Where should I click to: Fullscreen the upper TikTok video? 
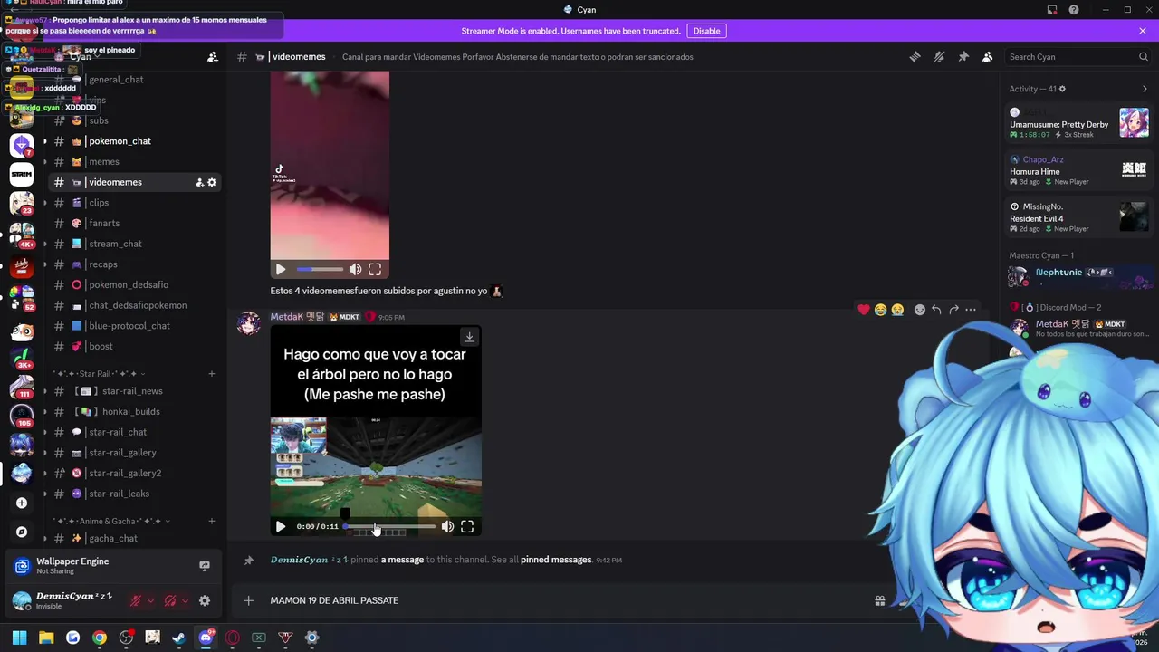(375, 269)
